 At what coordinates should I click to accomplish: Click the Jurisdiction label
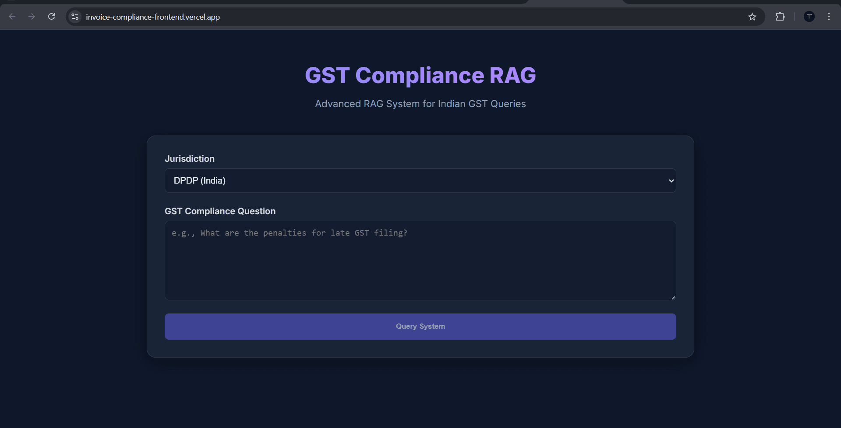[190, 159]
